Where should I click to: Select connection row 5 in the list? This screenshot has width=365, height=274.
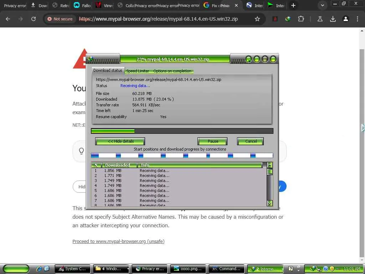click(179, 191)
